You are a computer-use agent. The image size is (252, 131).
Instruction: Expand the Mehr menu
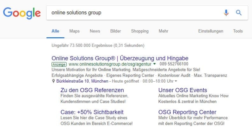(163, 31)
